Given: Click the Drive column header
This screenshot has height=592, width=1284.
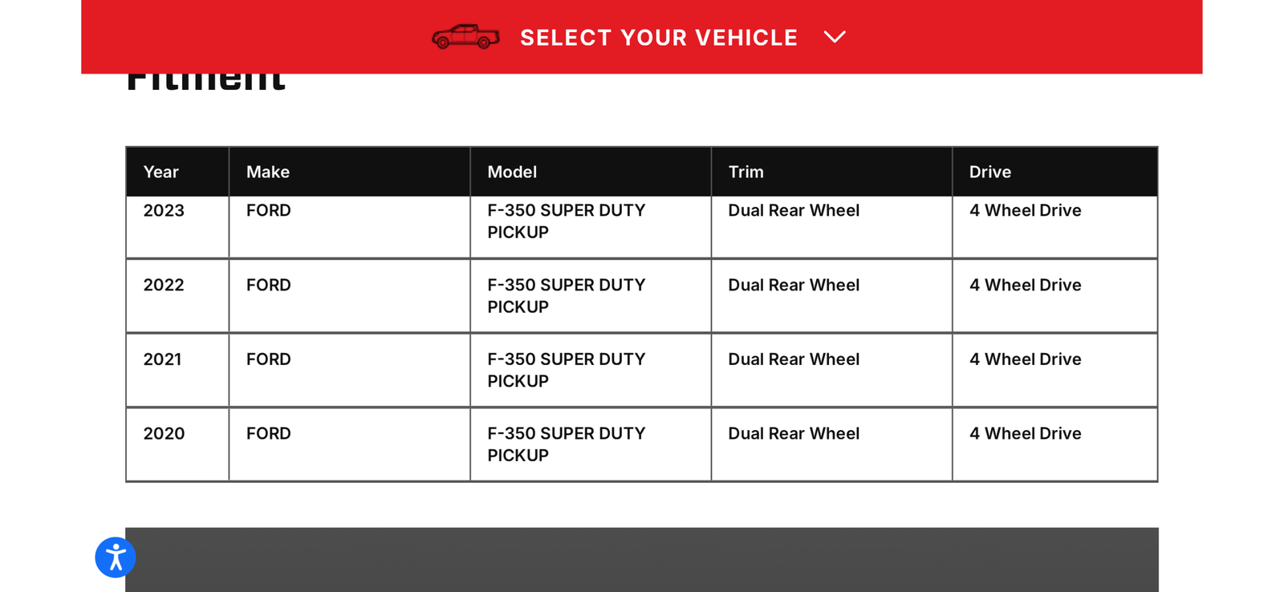Looking at the screenshot, I should [989, 172].
